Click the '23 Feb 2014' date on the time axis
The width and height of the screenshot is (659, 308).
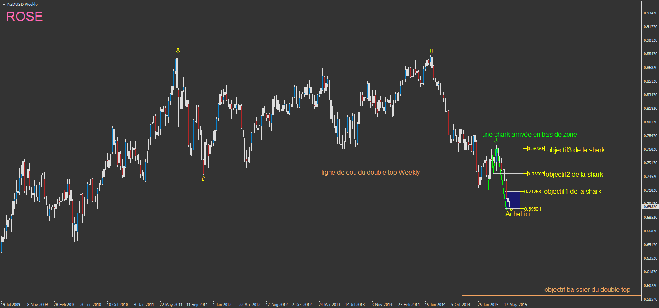pos(409,305)
